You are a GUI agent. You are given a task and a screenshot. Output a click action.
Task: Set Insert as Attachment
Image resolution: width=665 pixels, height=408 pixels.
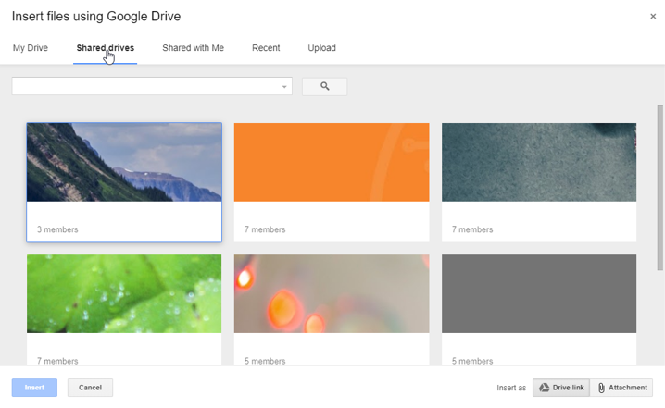[621, 388]
